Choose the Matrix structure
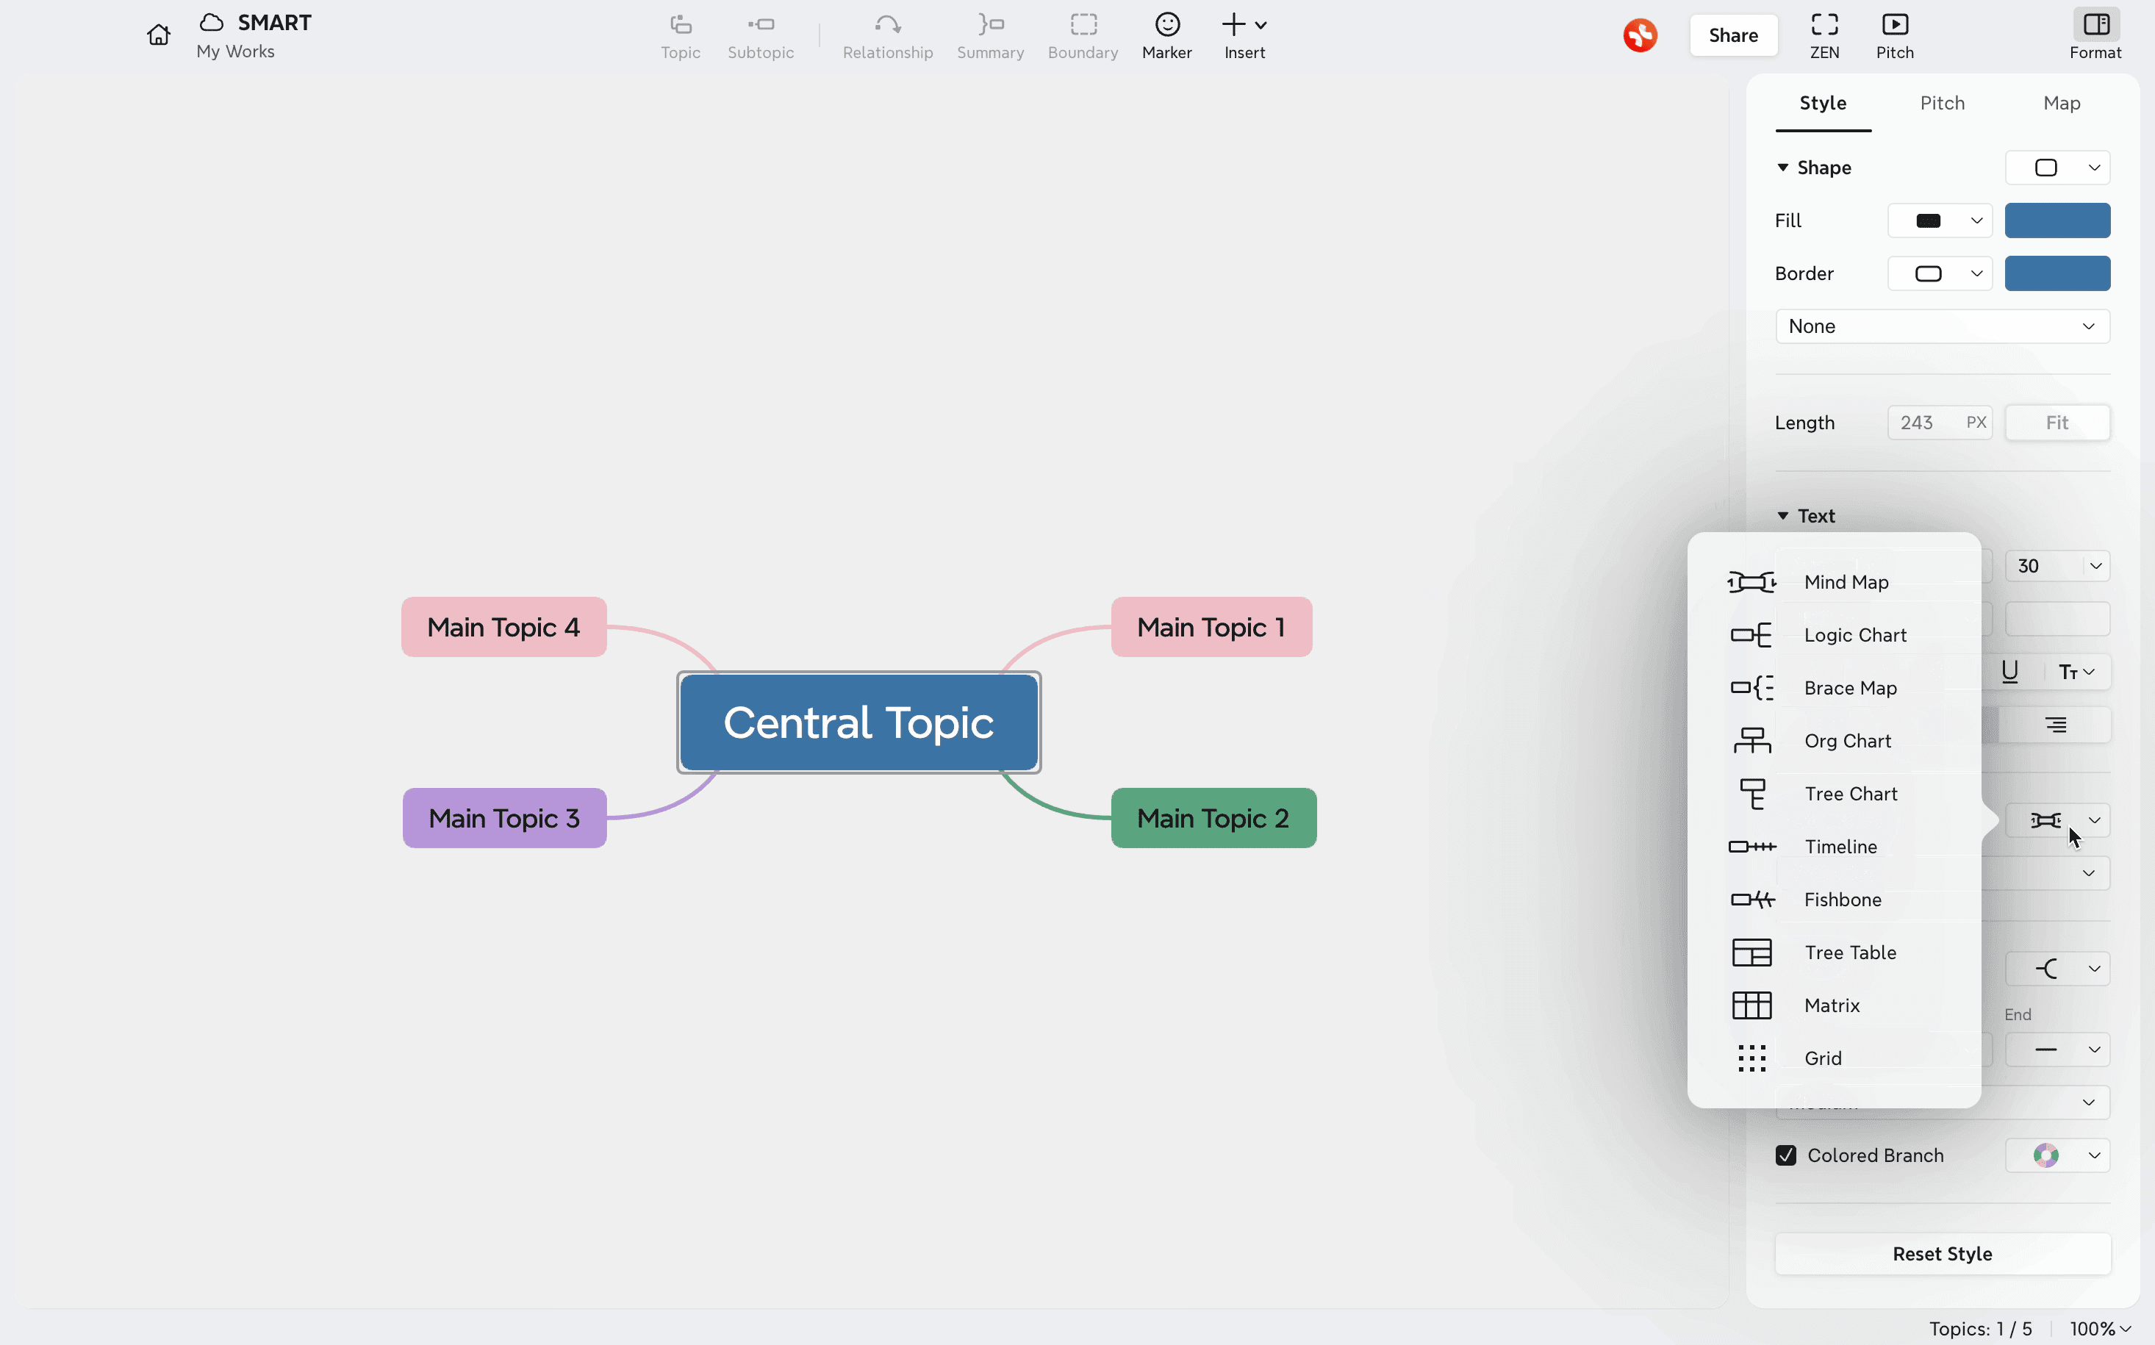 pos(1834,1005)
